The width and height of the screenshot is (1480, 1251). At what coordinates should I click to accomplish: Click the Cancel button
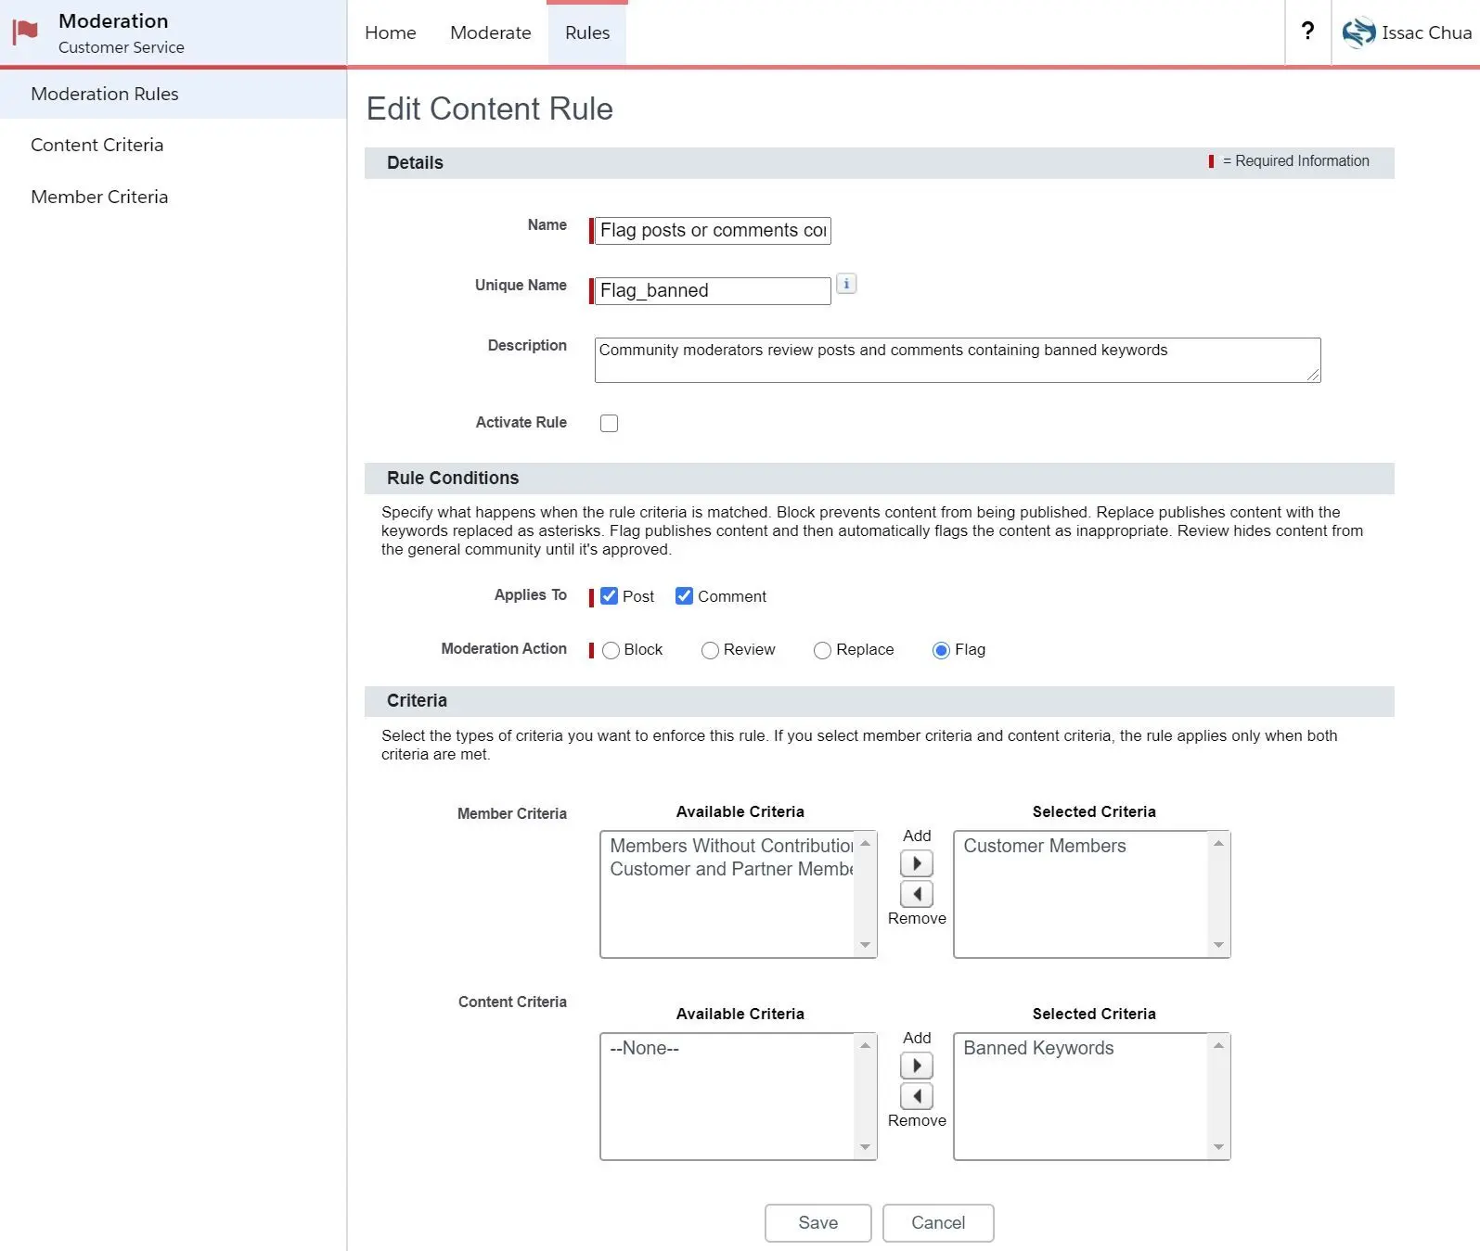(938, 1222)
